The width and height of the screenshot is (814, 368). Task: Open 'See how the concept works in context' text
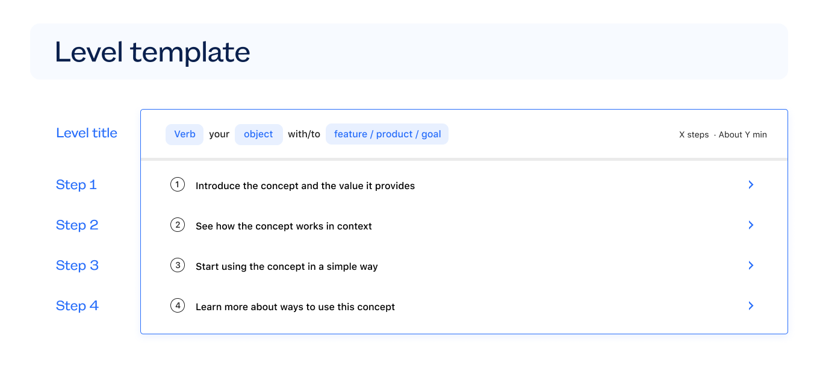click(284, 226)
